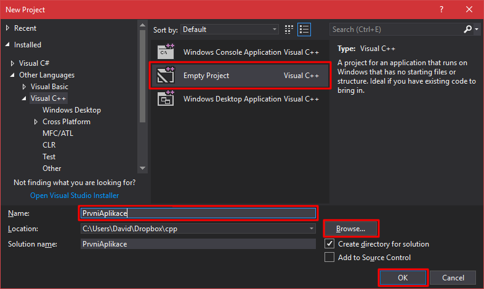Collapse the Other Languages node

pyautogui.click(x=12, y=75)
